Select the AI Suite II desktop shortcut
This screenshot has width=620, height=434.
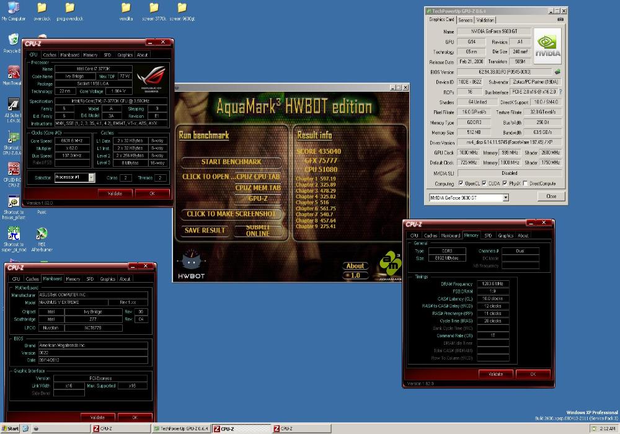(12, 111)
